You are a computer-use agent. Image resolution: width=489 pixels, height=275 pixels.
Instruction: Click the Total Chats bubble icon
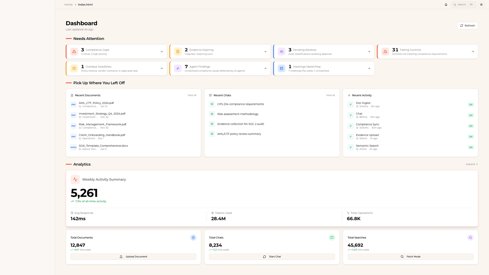332,238
